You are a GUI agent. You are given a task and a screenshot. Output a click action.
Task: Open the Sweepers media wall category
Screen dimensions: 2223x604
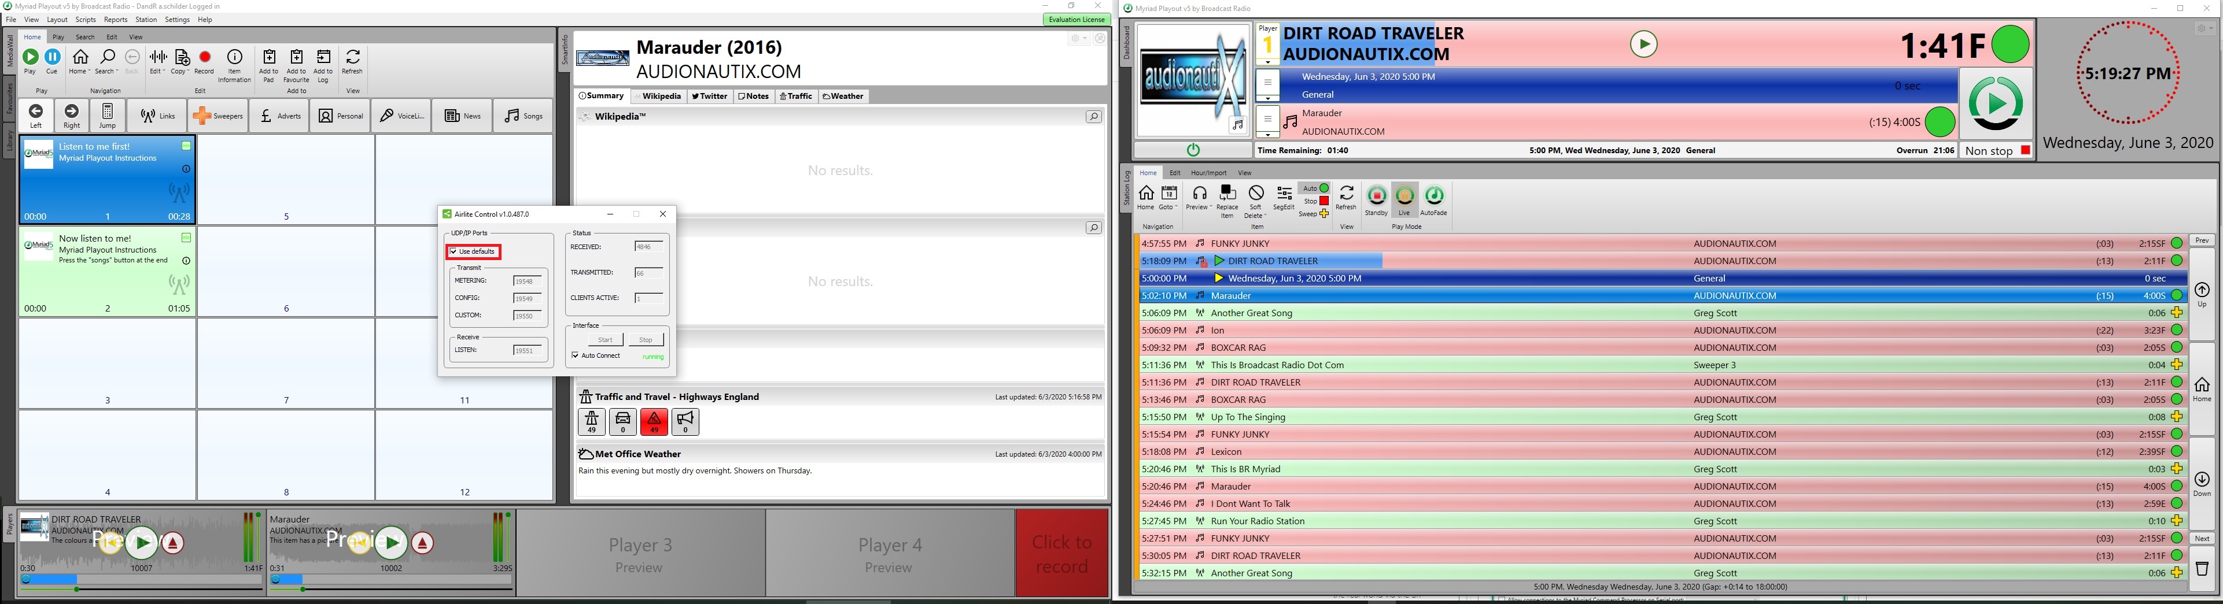pos(218,116)
